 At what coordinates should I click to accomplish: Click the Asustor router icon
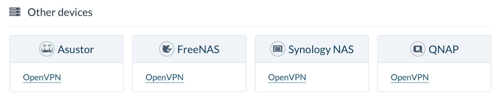click(x=47, y=49)
